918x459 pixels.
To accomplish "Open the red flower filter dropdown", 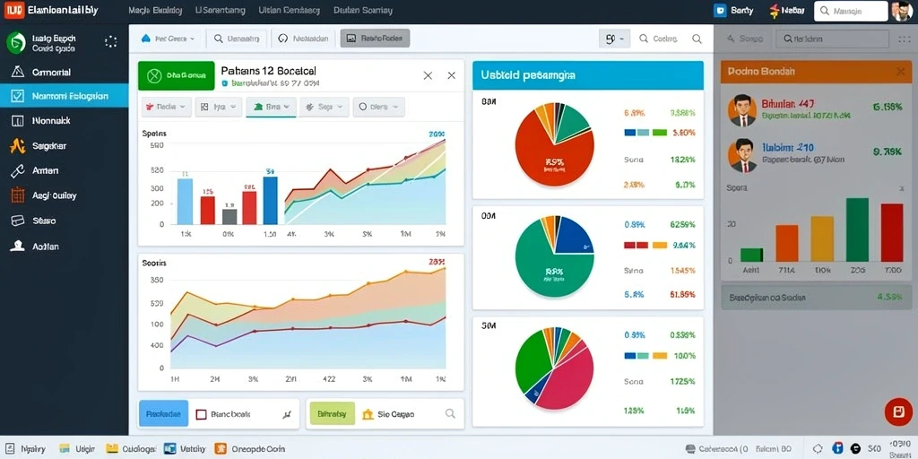I will (x=167, y=108).
